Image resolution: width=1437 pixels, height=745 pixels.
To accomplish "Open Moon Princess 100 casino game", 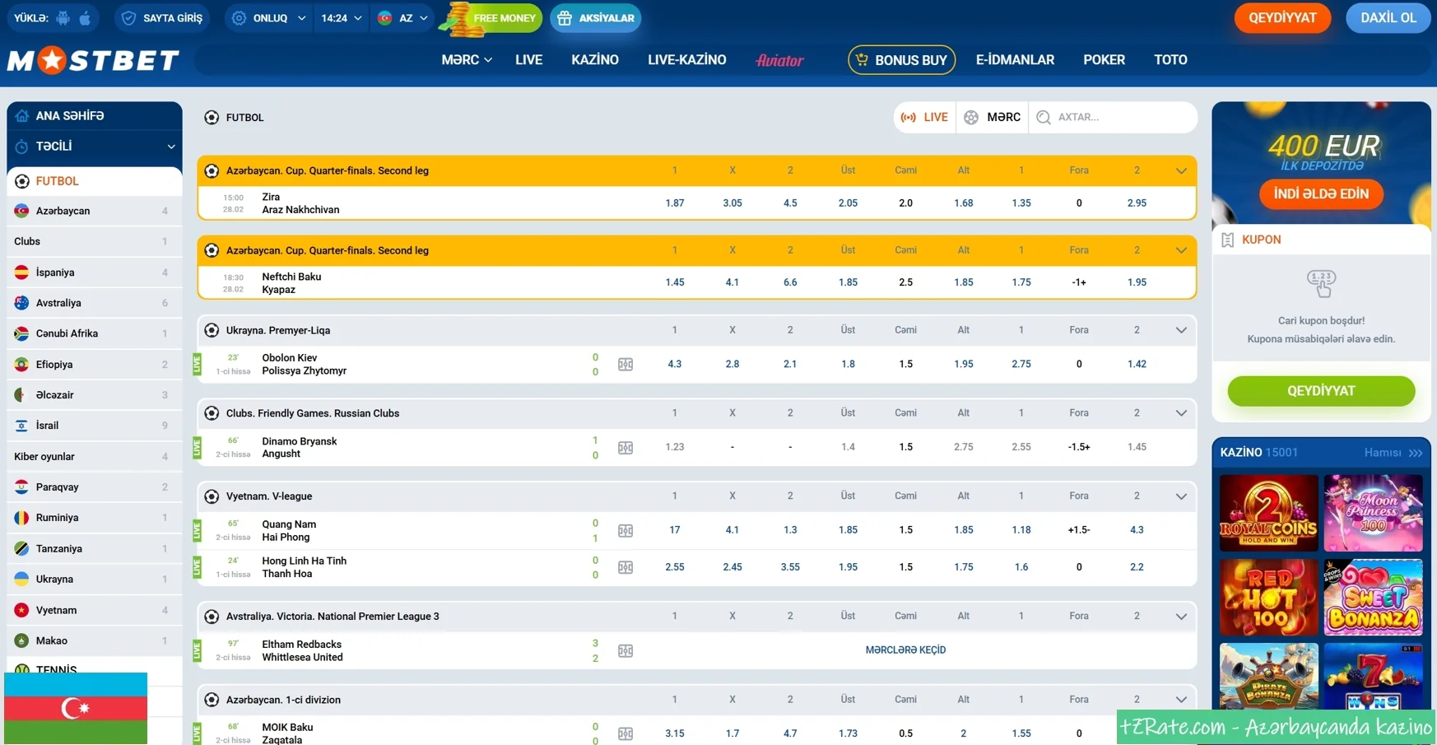I will coord(1373,513).
